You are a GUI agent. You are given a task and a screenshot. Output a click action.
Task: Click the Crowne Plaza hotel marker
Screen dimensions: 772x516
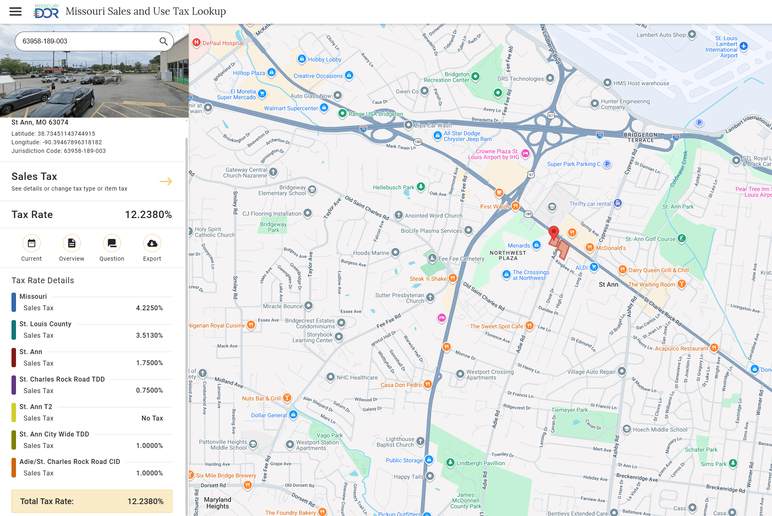(x=525, y=154)
